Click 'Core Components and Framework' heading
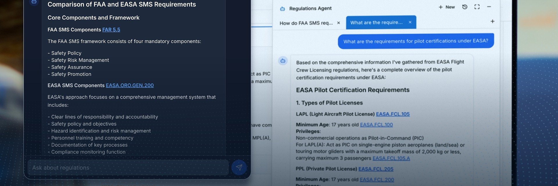The width and height of the screenshot is (558, 186). tap(94, 18)
